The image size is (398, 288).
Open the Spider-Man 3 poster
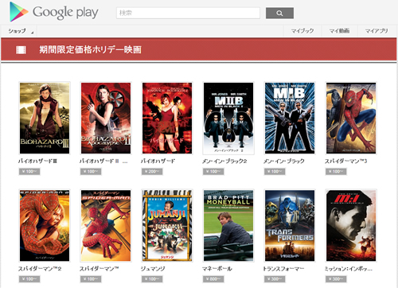(x=351, y=118)
